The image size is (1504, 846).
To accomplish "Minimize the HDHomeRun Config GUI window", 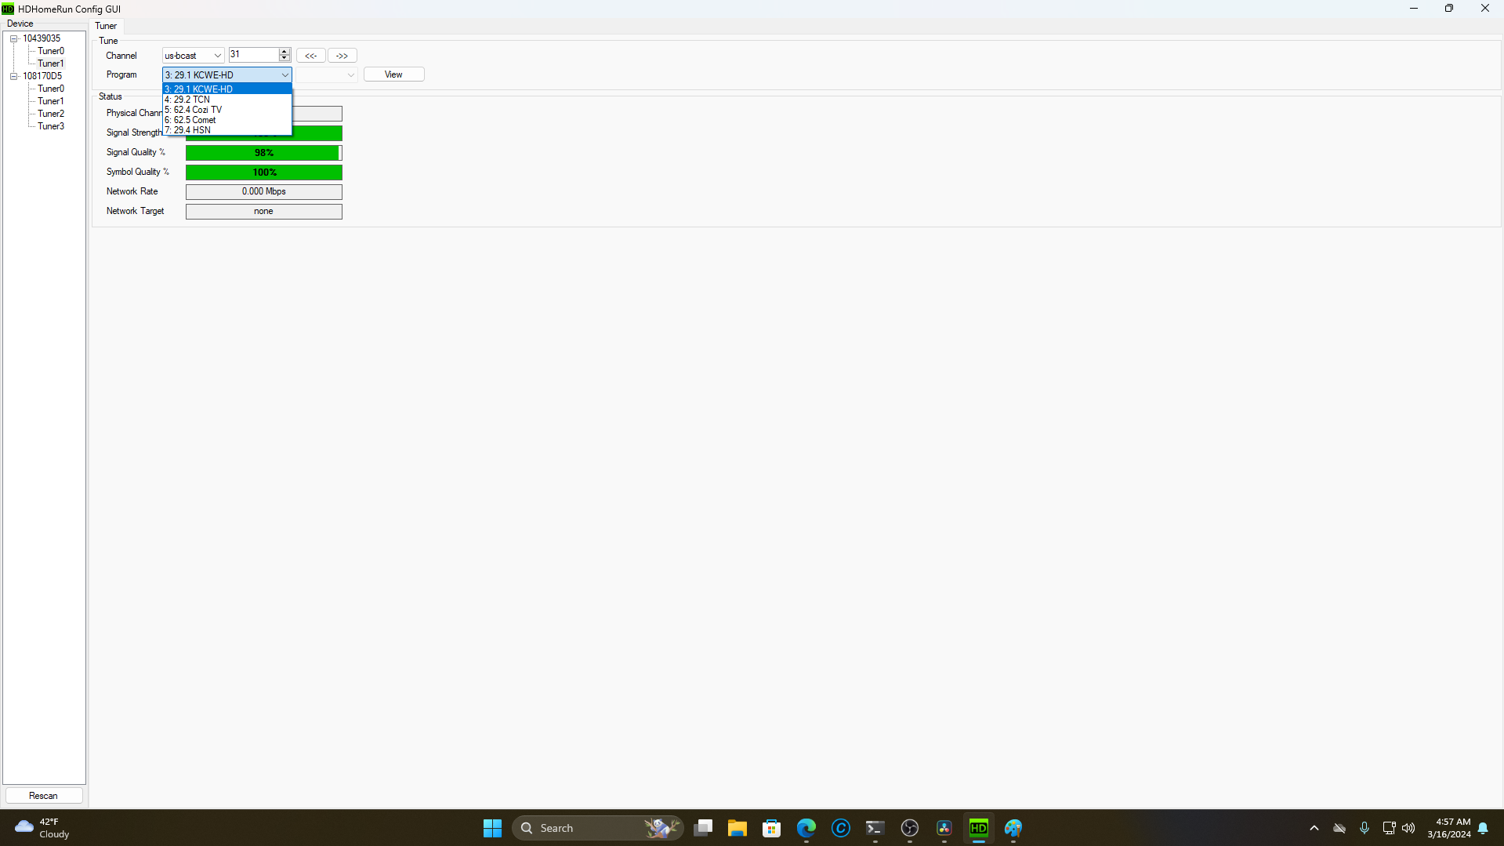I will [x=1414, y=9].
